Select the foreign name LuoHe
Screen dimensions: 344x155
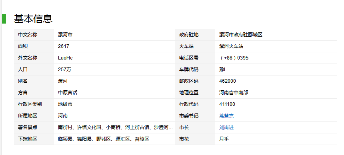65,58
